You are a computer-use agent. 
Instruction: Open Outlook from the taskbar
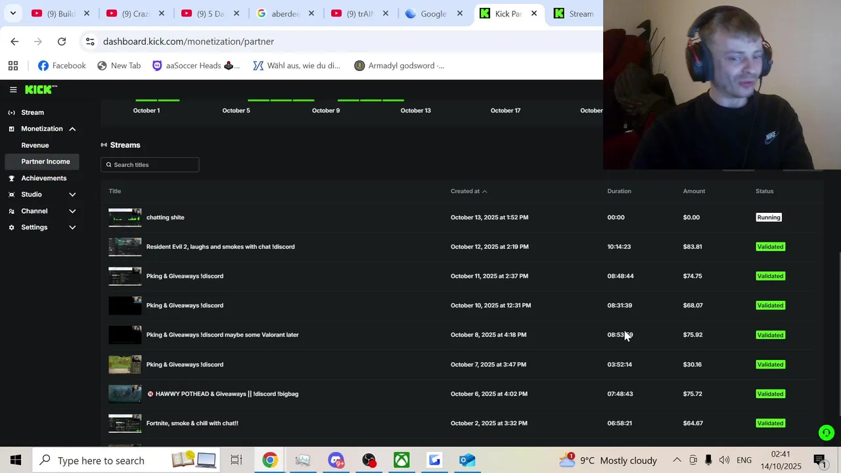467,461
